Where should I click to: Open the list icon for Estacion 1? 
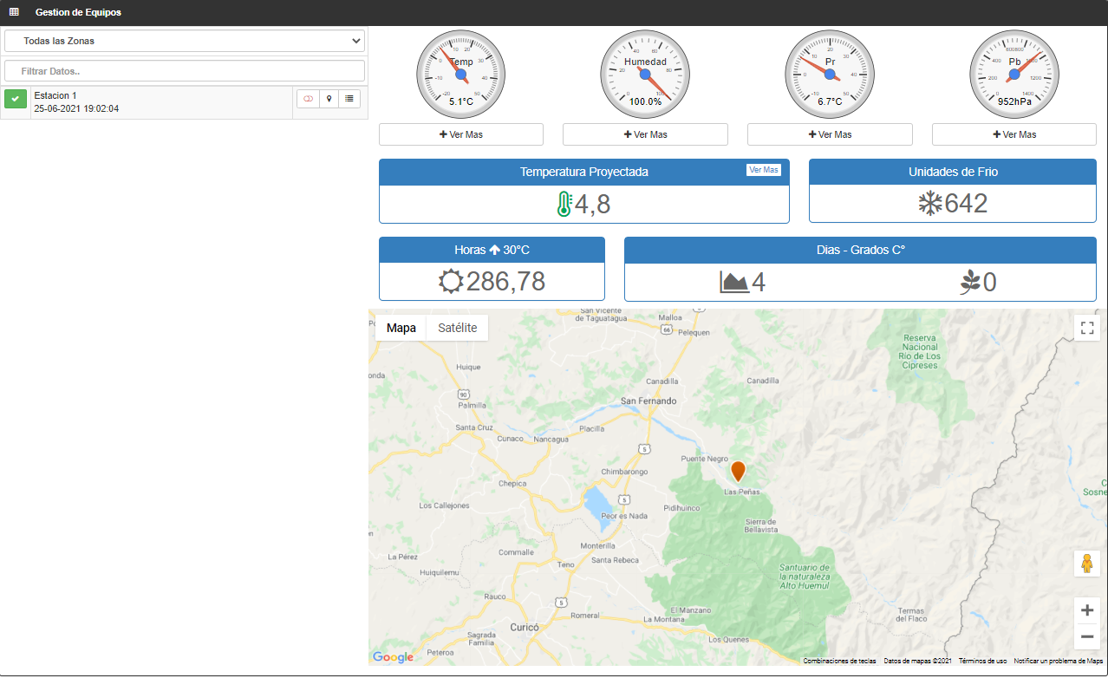coord(349,99)
